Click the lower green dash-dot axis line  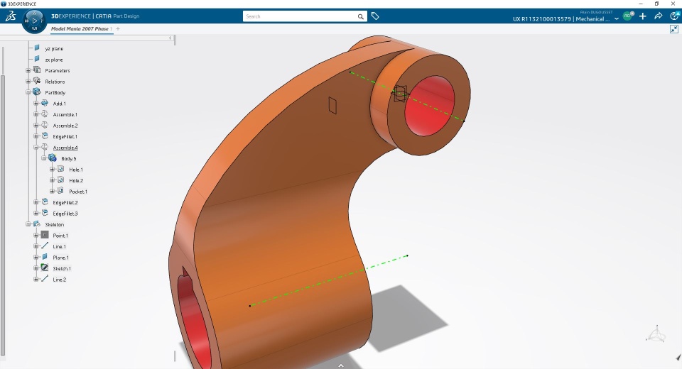click(x=328, y=280)
